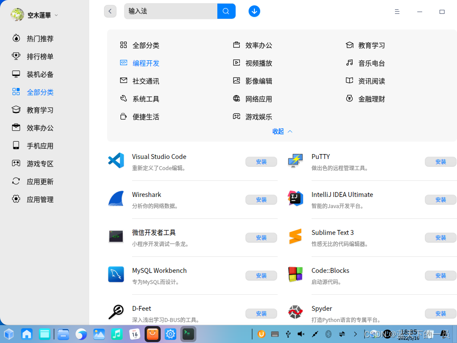Viewport: 457px width, 343px height.
Task: Install PuTTY with 安装 button
Action: click(440, 162)
